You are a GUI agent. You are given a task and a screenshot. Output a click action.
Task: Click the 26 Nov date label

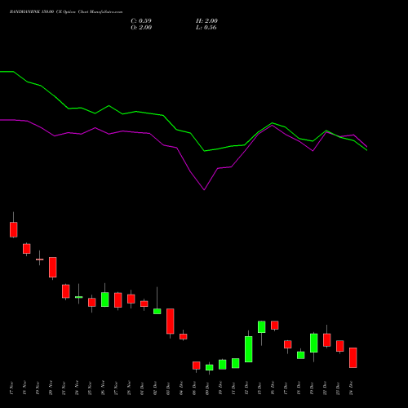coord(103,388)
